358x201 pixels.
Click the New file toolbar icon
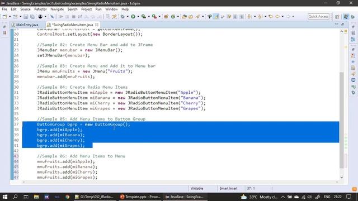click(5, 17)
